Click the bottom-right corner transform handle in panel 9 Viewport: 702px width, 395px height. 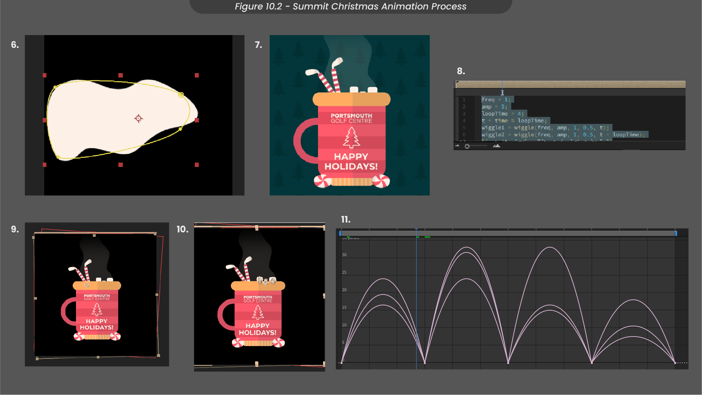tap(158, 355)
